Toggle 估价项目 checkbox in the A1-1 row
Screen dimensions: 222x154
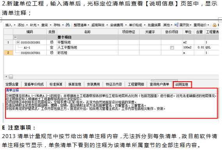tap(172, 47)
